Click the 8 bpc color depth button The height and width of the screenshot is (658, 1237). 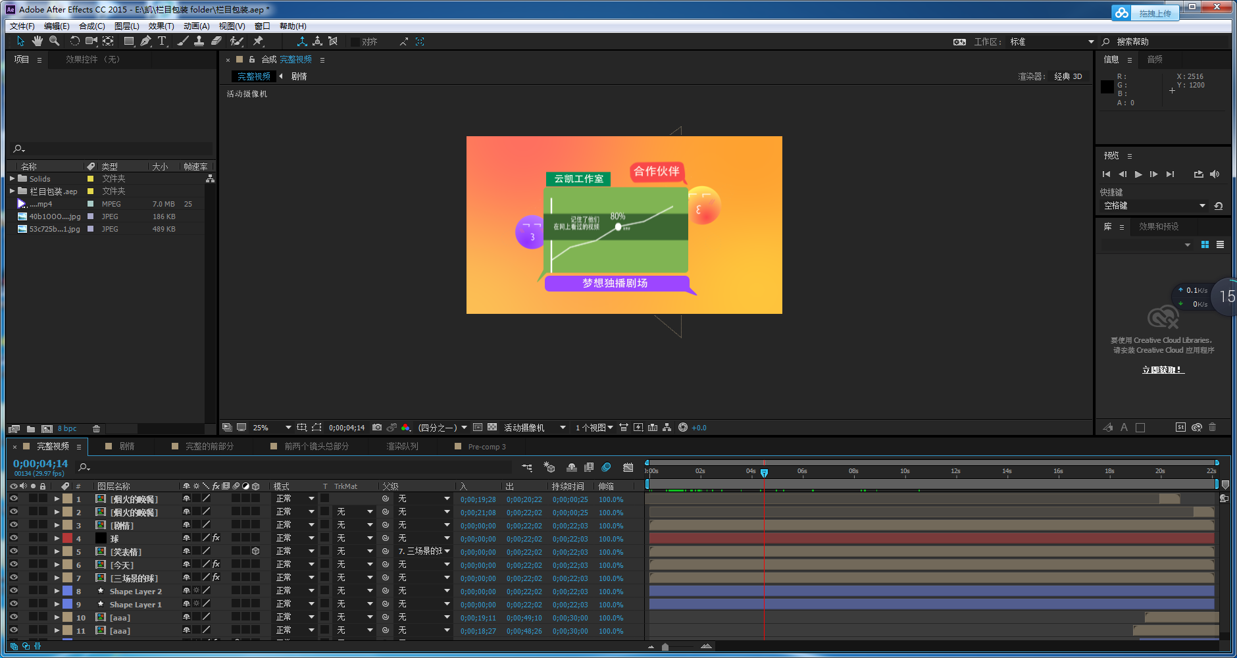click(x=67, y=429)
